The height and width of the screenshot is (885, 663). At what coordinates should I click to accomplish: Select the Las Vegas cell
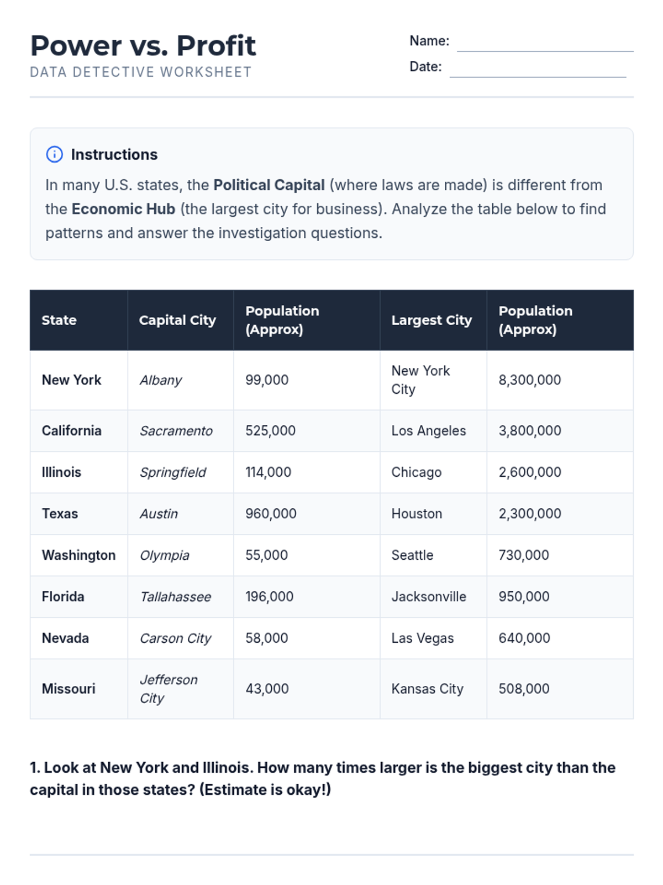pyautogui.click(x=423, y=638)
